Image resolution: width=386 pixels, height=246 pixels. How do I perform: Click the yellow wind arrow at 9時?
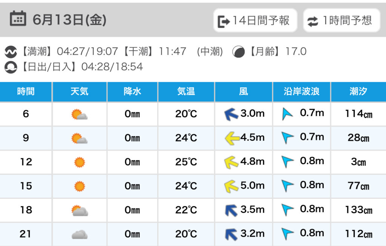[232, 138]
